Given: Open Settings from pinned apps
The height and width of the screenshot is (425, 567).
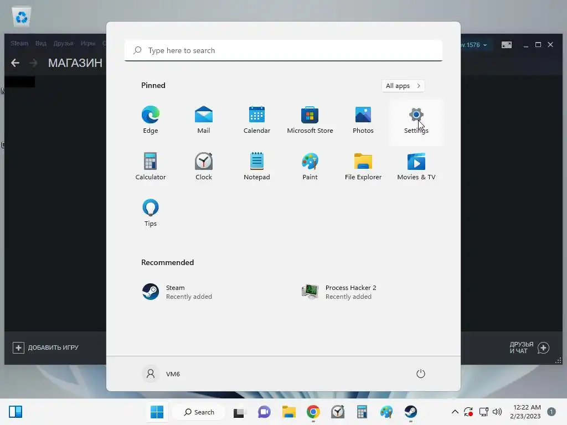Looking at the screenshot, I should pyautogui.click(x=416, y=122).
